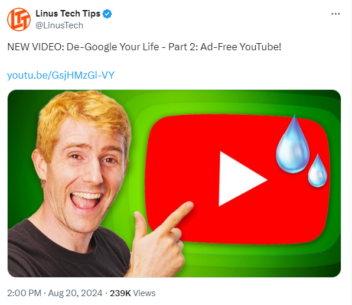This screenshot has height=305, width=352.
Task: Click the "NEW VIDEO: De-Google Your Life" text
Action: coord(83,47)
